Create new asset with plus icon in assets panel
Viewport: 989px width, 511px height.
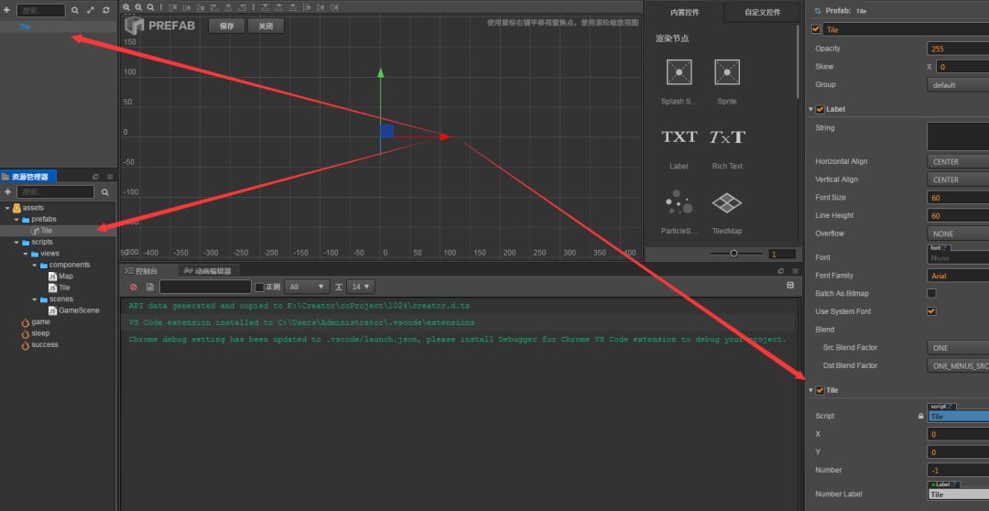point(7,191)
